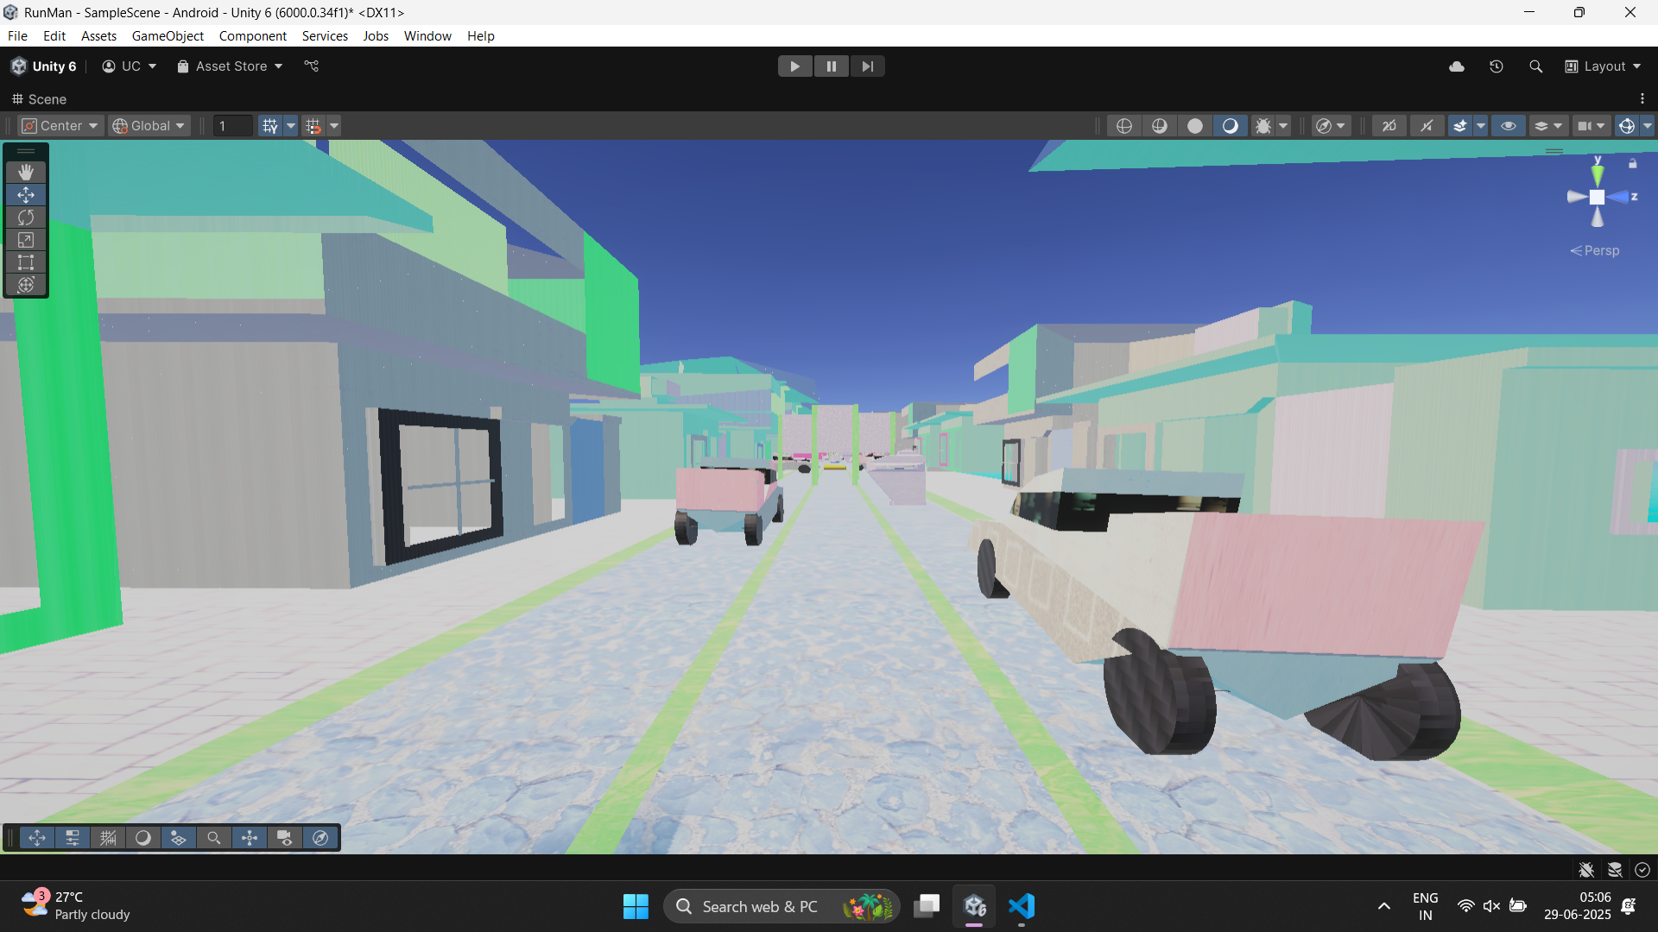Select the Rotate tool
1658x932 pixels.
pos(26,217)
